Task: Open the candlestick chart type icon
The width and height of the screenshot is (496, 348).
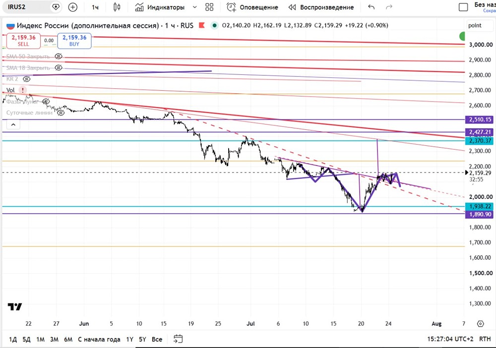Action: coord(117,7)
